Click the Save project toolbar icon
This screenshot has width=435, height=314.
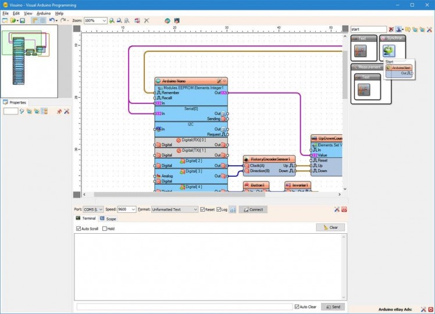[x=22, y=20]
